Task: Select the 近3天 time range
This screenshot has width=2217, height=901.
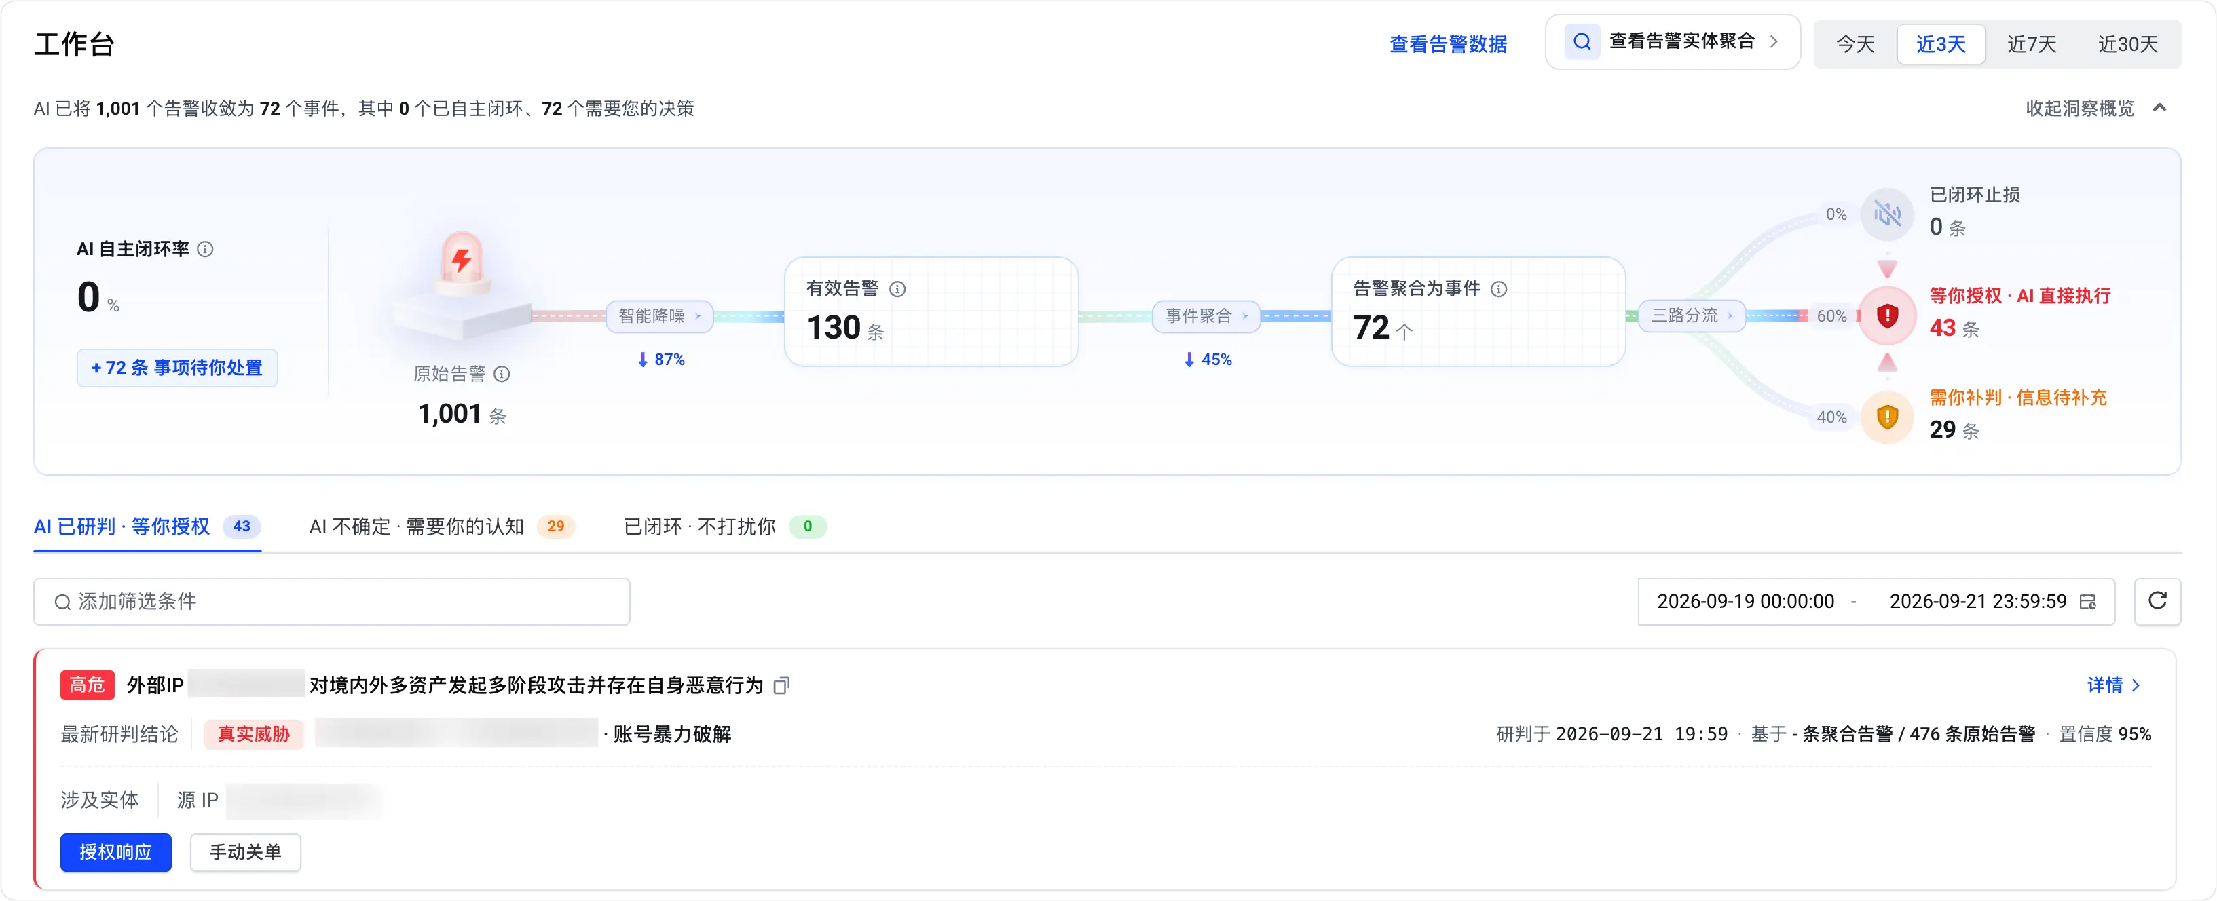Action: click(x=1941, y=44)
